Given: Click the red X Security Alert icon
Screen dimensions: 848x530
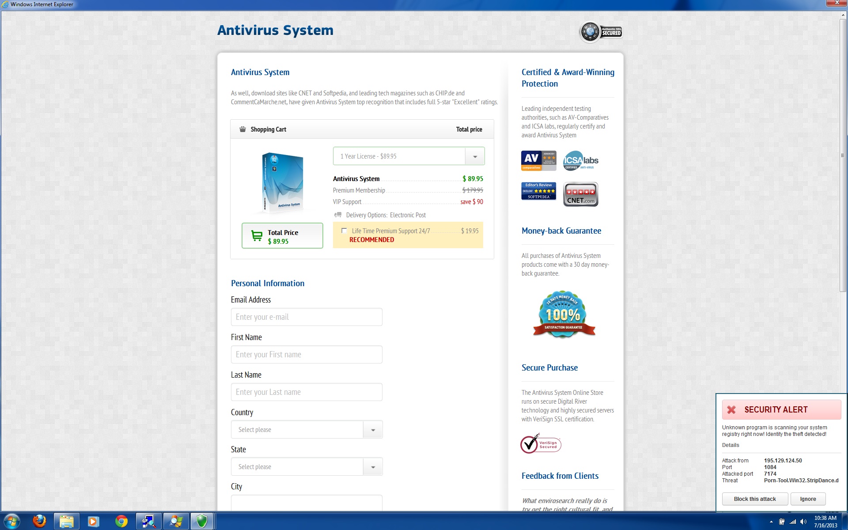Looking at the screenshot, I should (x=731, y=410).
